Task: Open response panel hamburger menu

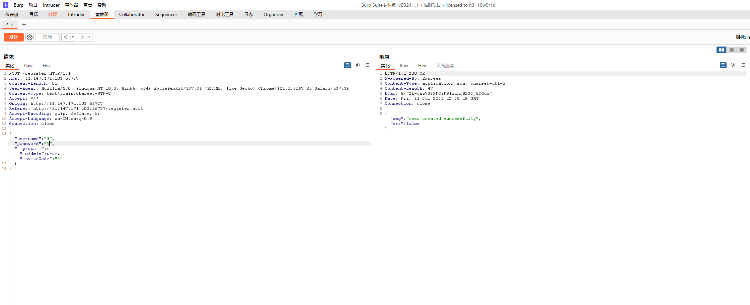Action: pyautogui.click(x=743, y=65)
